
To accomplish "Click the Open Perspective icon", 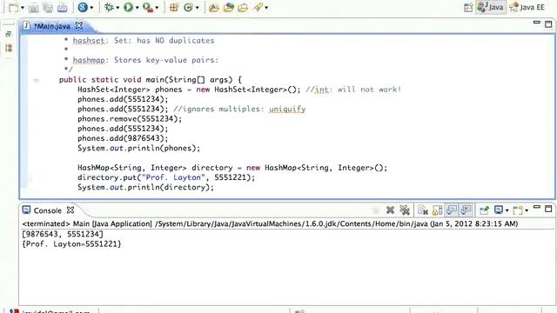I will pyautogui.click(x=468, y=8).
